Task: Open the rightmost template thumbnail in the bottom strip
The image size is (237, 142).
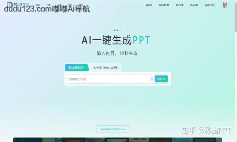Action: tap(207, 140)
